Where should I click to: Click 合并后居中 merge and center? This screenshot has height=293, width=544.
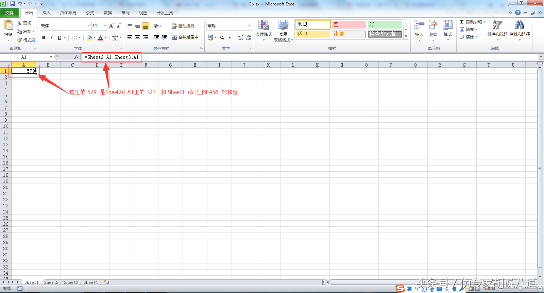pos(185,37)
